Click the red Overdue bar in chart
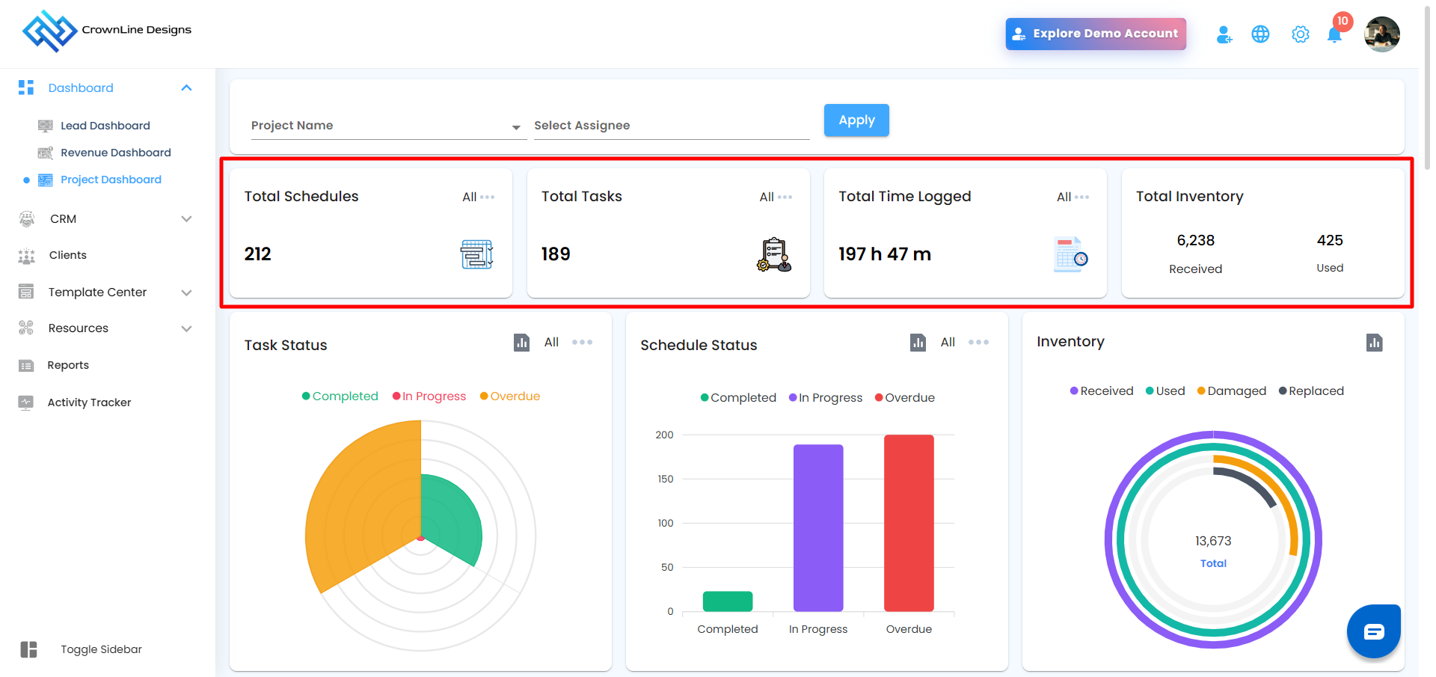The image size is (1436, 677). tap(909, 523)
